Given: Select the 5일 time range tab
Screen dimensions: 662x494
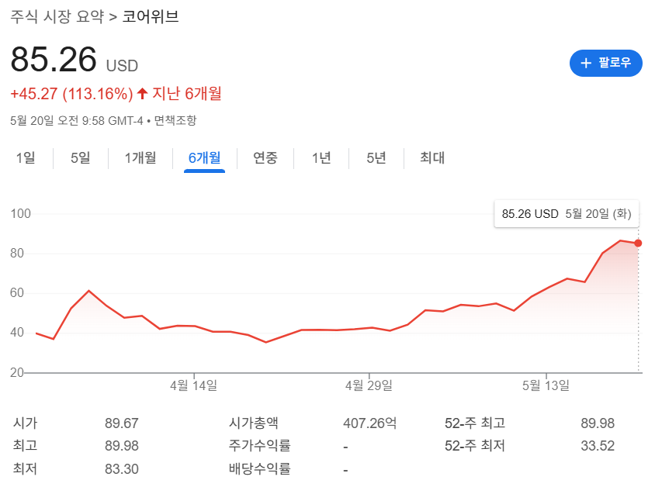Looking at the screenshot, I should coord(78,157).
